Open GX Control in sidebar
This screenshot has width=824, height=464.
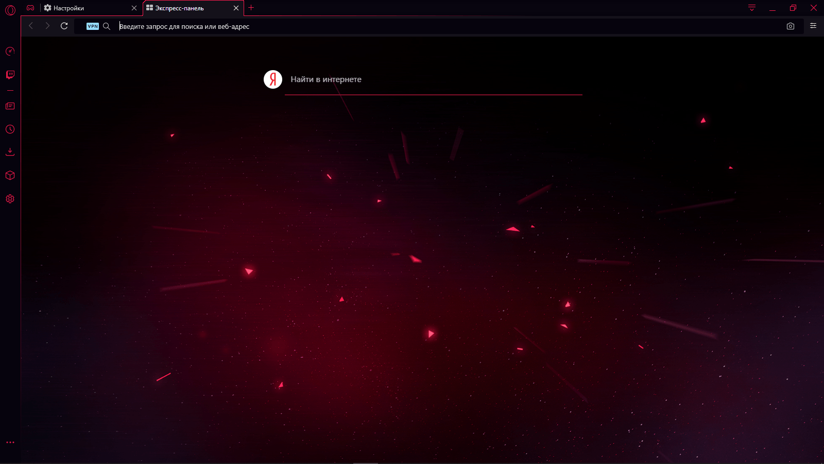coord(10,51)
